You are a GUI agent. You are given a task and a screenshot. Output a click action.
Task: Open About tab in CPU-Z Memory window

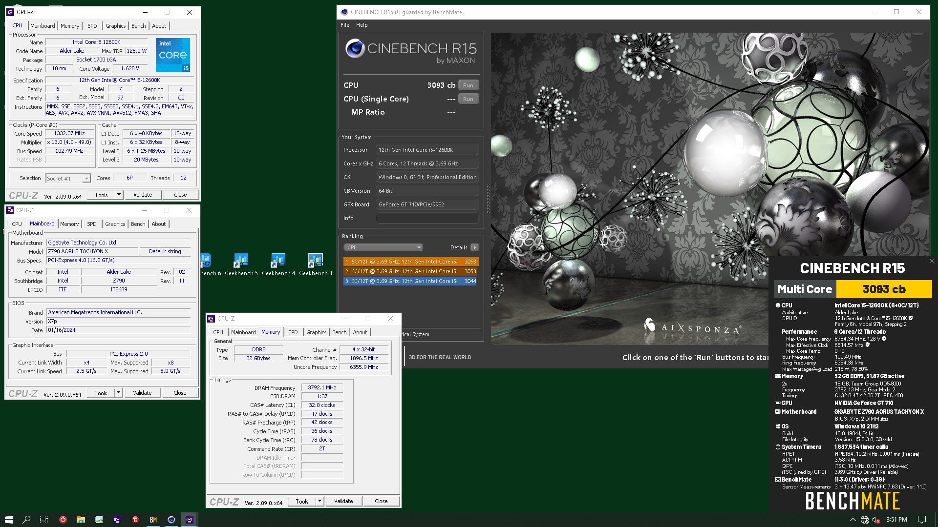(x=360, y=332)
